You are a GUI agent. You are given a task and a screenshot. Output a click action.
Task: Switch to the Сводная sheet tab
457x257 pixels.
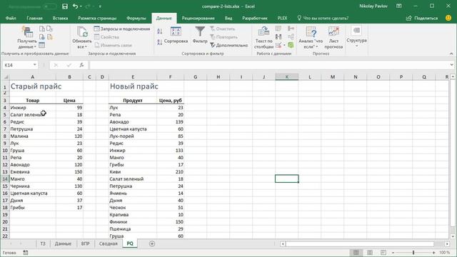[108, 243]
